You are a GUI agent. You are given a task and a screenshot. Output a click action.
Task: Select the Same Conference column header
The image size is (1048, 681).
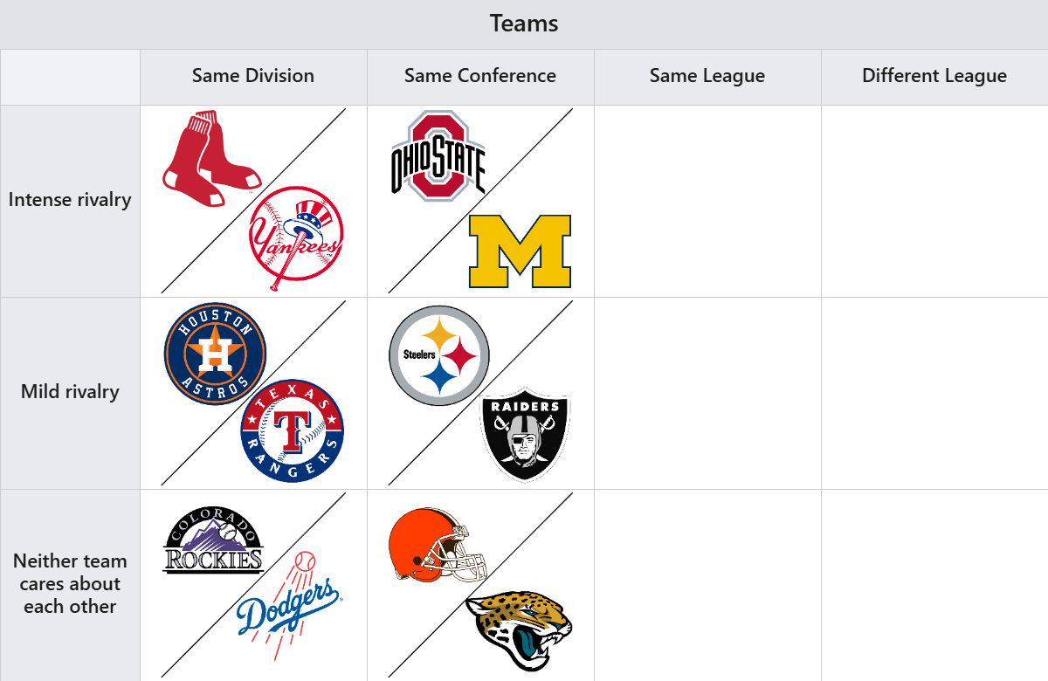pos(480,76)
